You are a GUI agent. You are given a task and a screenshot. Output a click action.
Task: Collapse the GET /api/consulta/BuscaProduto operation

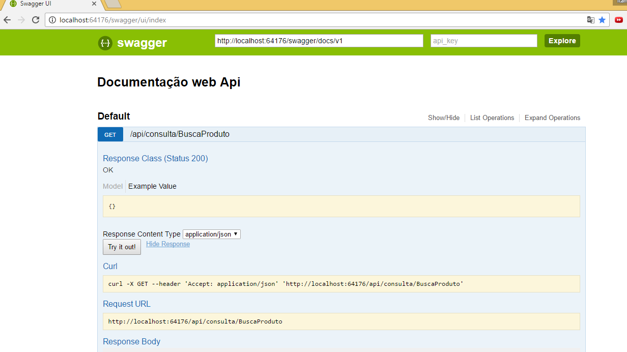tap(180, 134)
